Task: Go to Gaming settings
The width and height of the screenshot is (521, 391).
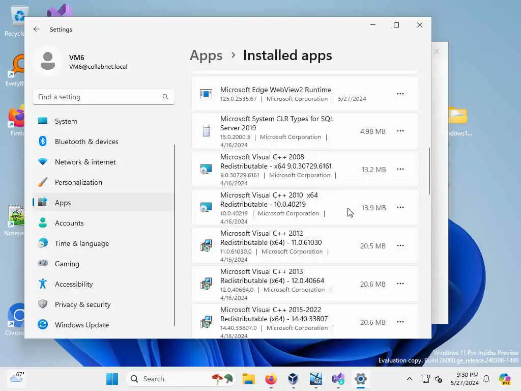Action: pos(103,264)
